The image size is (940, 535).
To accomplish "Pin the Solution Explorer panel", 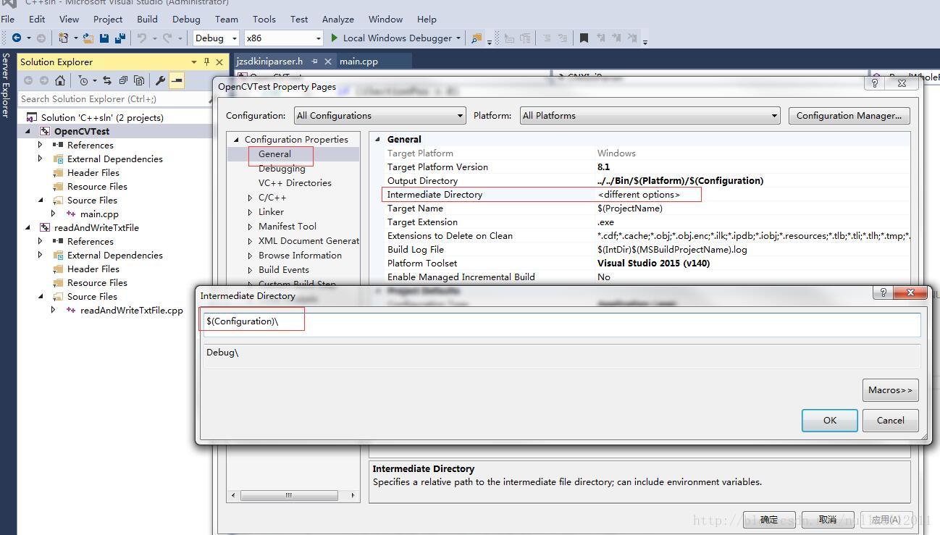I will 206,62.
